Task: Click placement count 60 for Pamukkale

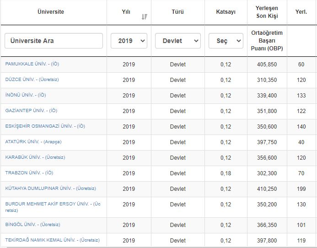Action: click(301, 65)
